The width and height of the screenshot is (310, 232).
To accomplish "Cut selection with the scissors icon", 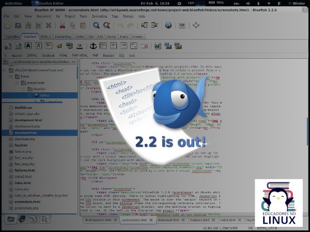I will coord(63,25).
